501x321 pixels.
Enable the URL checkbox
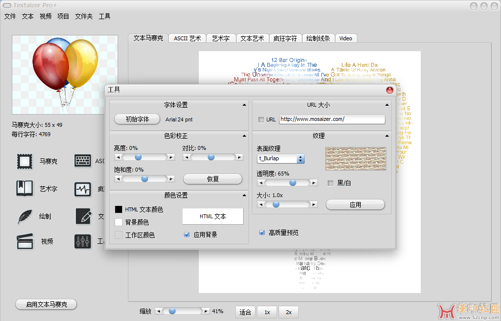coord(261,119)
